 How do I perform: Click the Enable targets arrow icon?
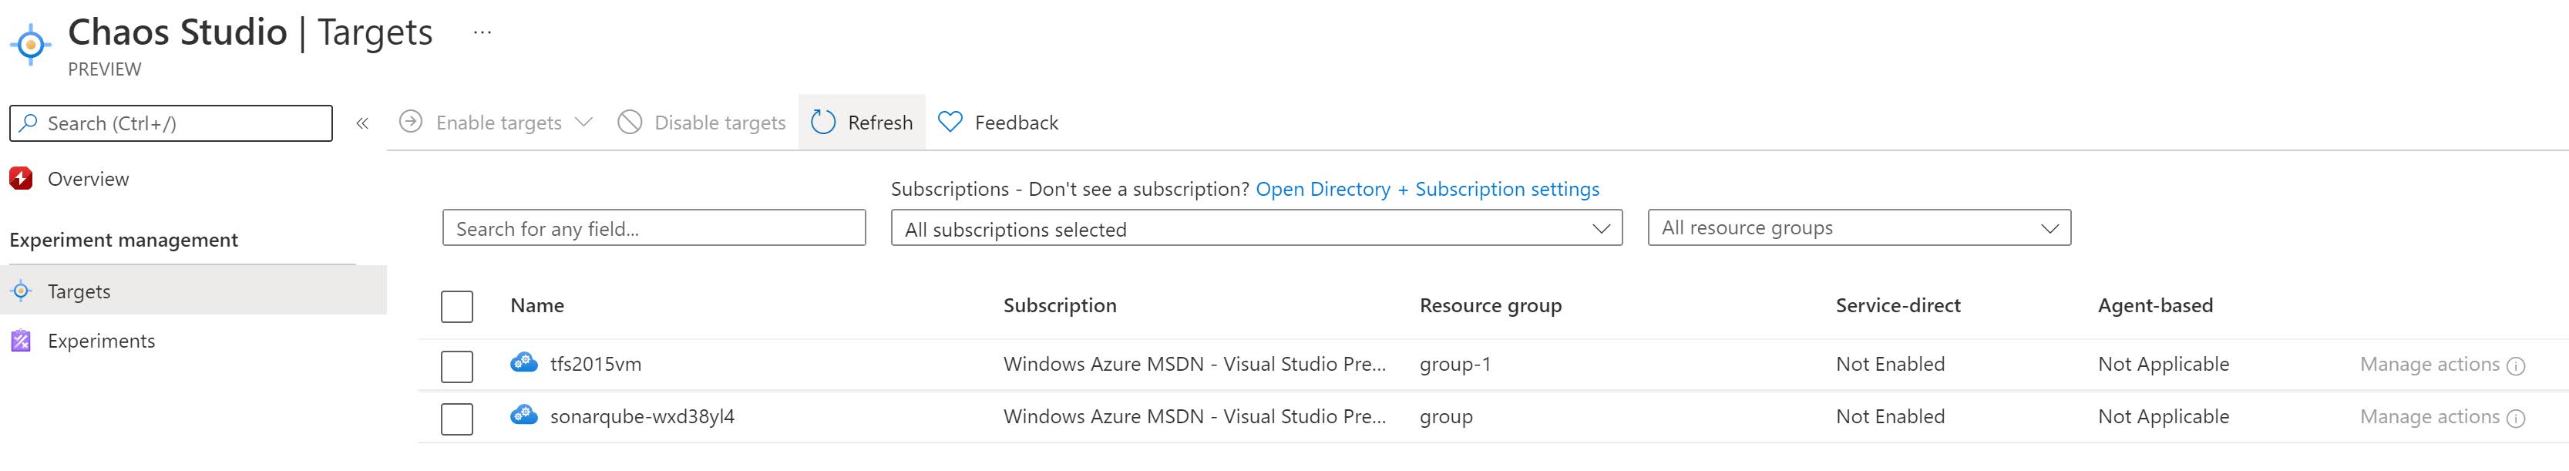pos(411,122)
